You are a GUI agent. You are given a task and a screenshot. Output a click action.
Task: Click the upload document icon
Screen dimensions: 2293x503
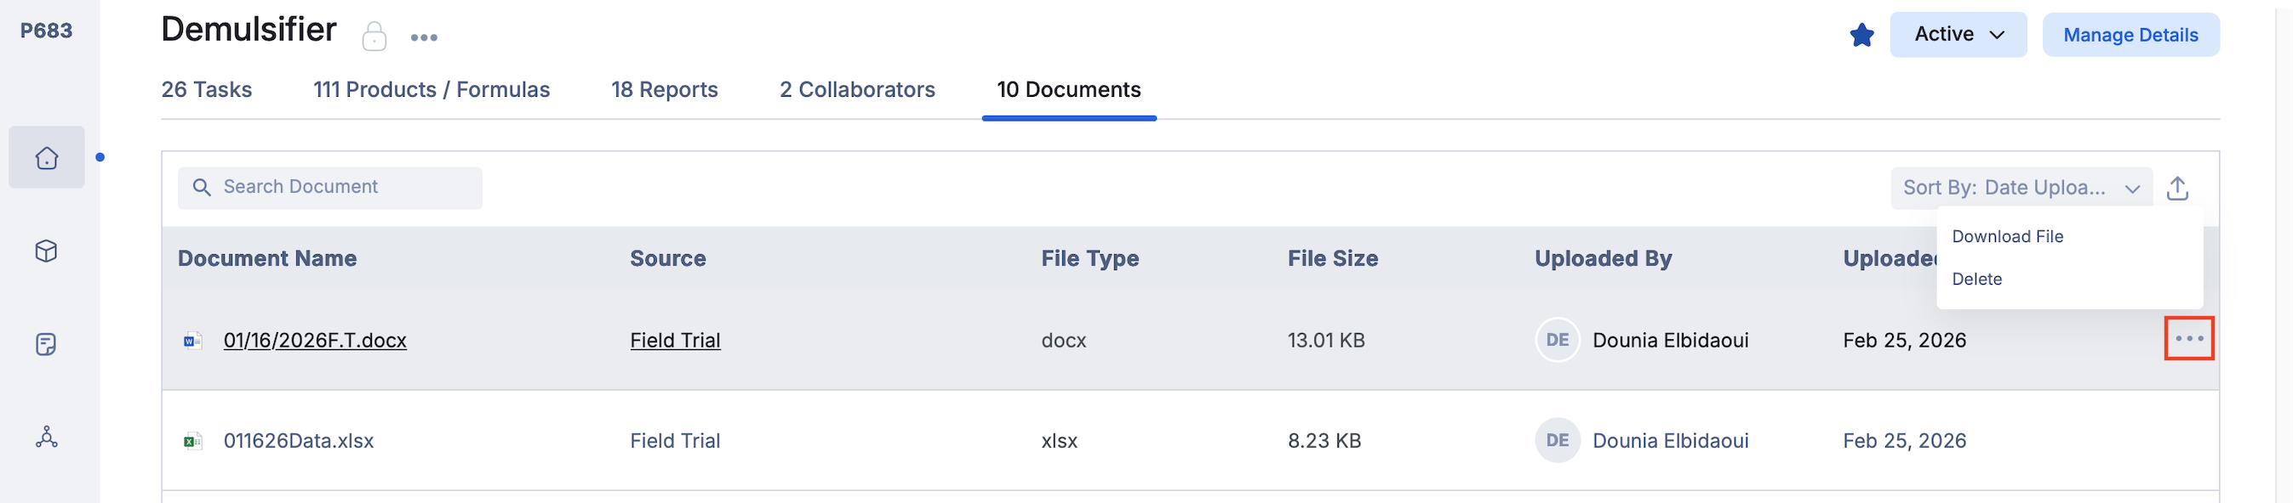click(2177, 189)
